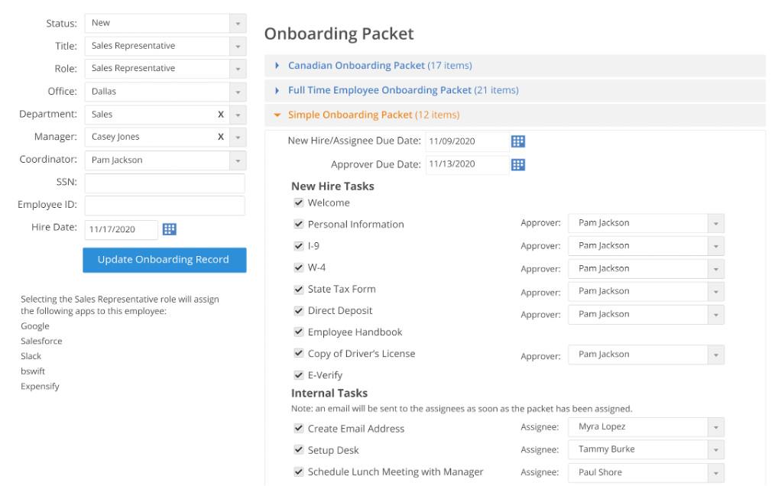The height and width of the screenshot is (486, 775).
Task: Open the Hire Date calendar picker
Action: [169, 228]
